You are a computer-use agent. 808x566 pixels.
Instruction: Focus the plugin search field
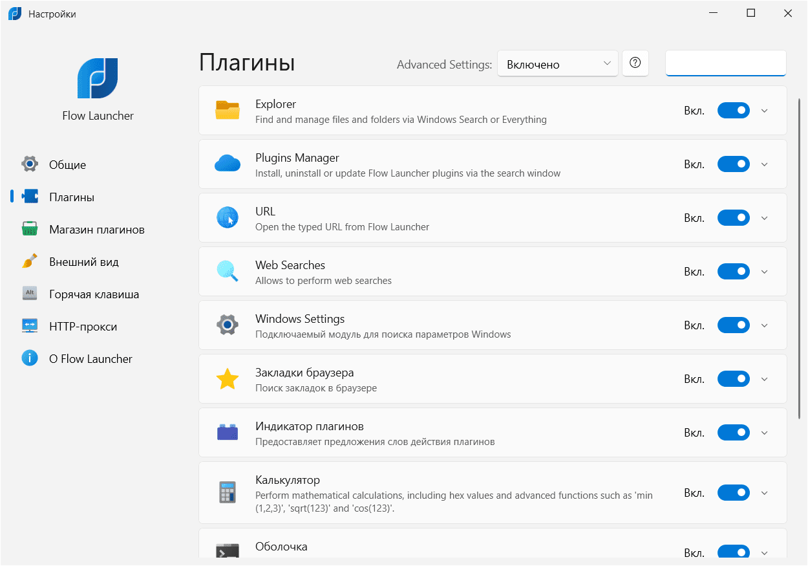726,63
